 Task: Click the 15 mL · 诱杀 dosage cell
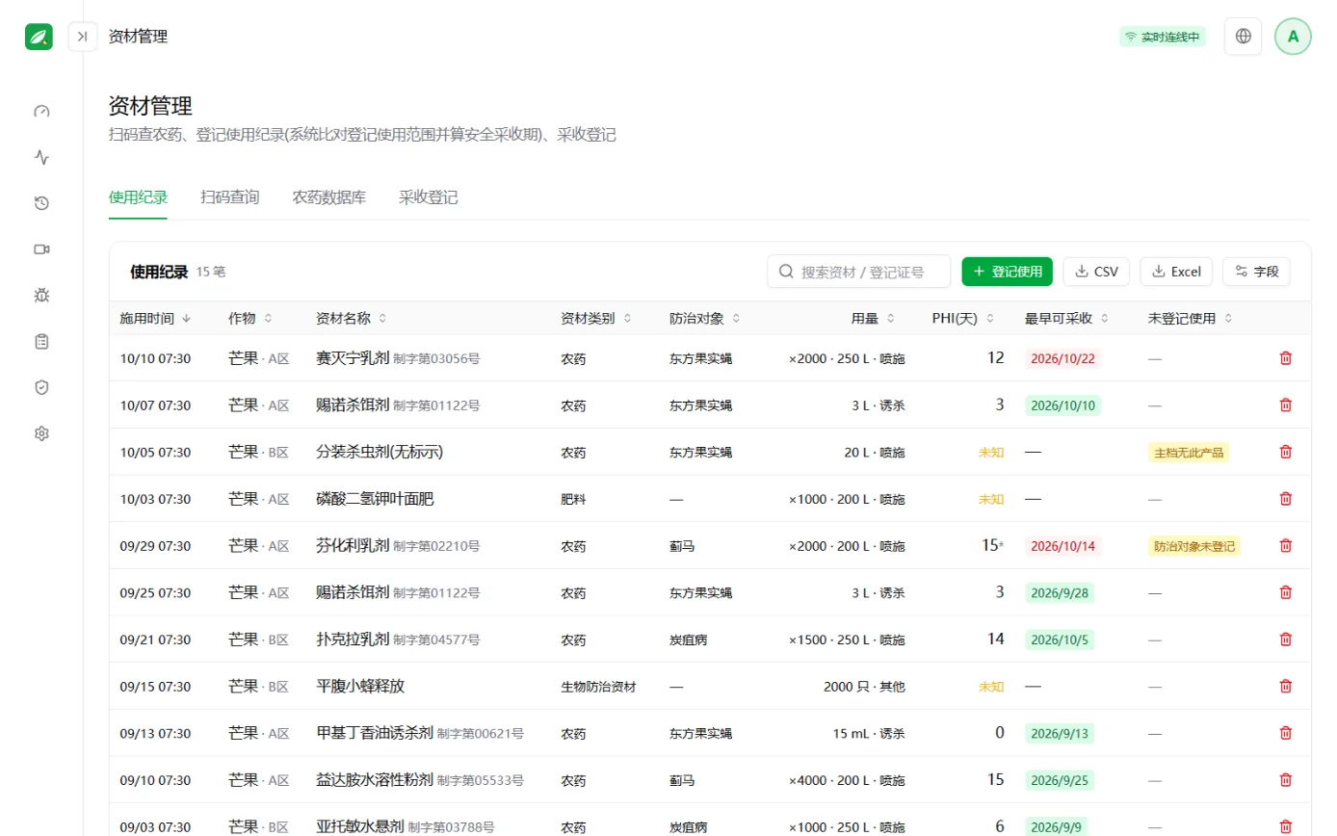869,734
